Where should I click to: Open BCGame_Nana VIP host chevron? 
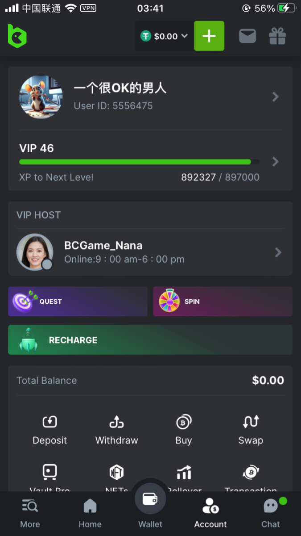(278, 252)
